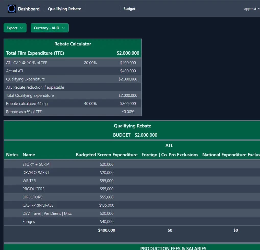
Task: Select Total Film Expenditure (TFE) label
Action: pos(35,53)
